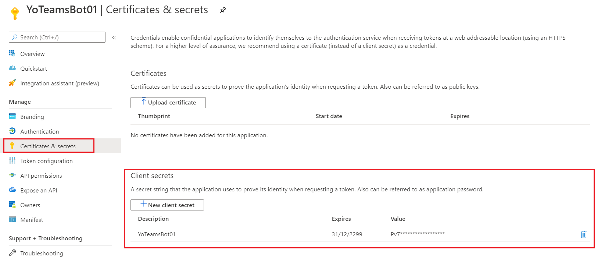This screenshot has height=262, width=605.
Task: Open the Overview page icon
Action: 12,54
